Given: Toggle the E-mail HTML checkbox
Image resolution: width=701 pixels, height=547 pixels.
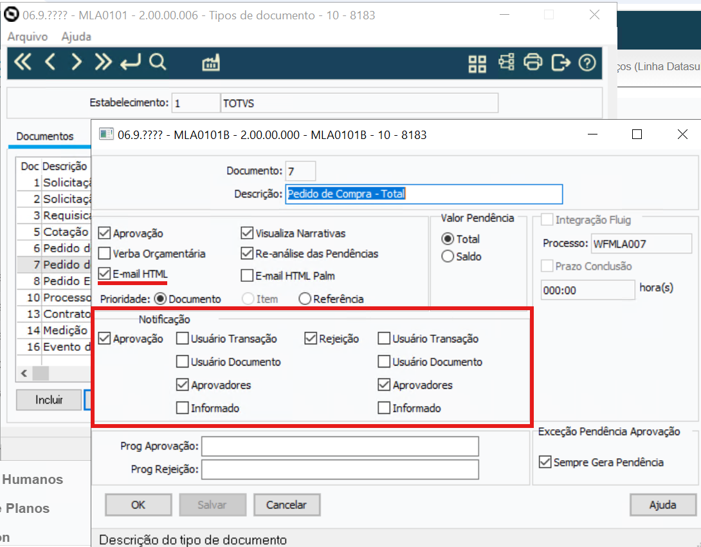Looking at the screenshot, I should pos(104,273).
